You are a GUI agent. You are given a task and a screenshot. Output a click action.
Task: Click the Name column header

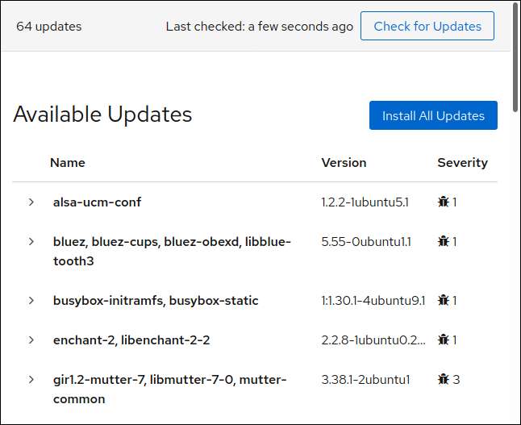(x=68, y=163)
